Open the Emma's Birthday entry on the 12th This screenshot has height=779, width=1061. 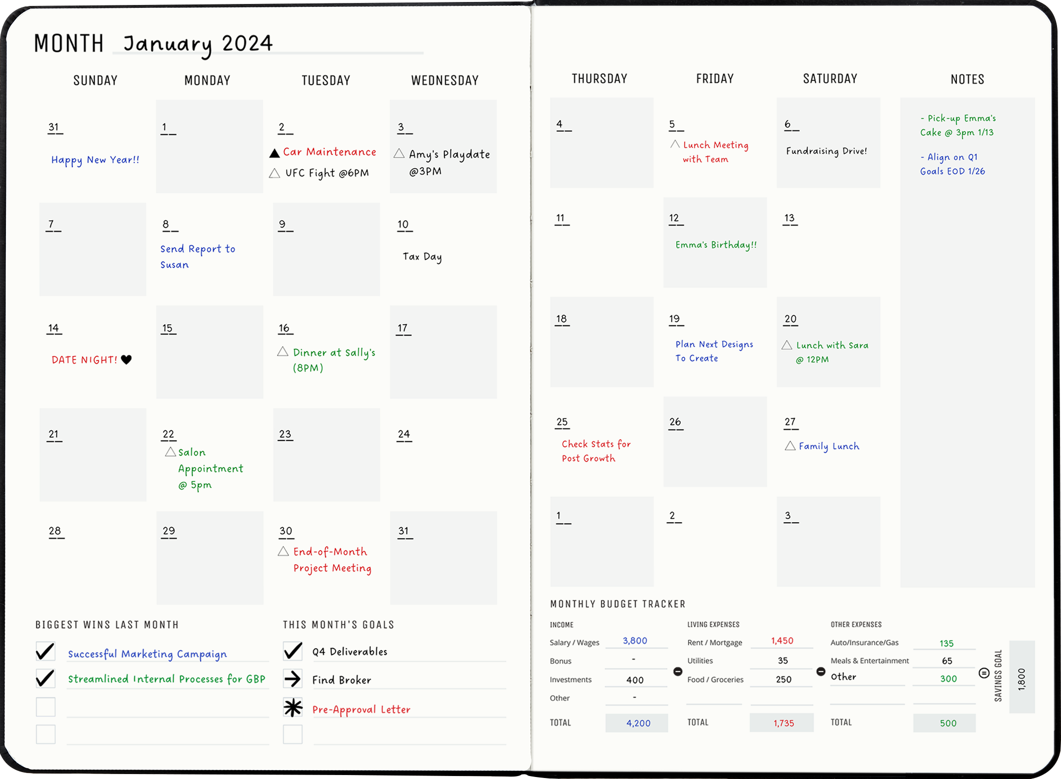pos(715,245)
